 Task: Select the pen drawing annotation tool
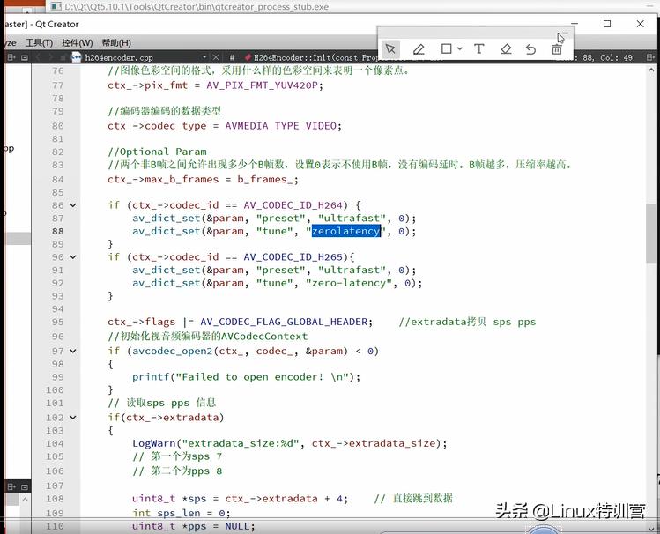419,49
